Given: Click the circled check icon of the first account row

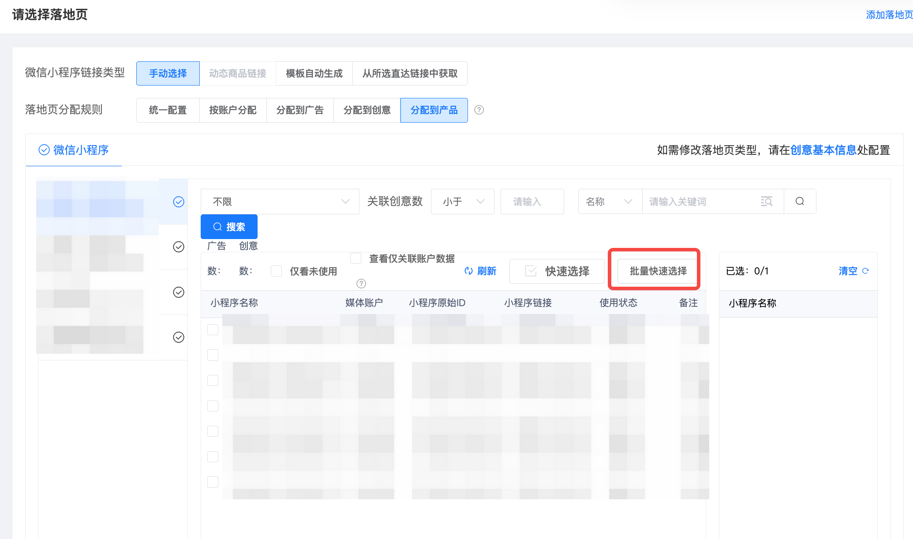Looking at the screenshot, I should click(179, 202).
